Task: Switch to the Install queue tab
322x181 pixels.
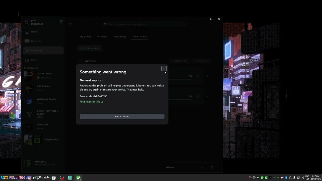Action: pyautogui.click(x=139, y=36)
